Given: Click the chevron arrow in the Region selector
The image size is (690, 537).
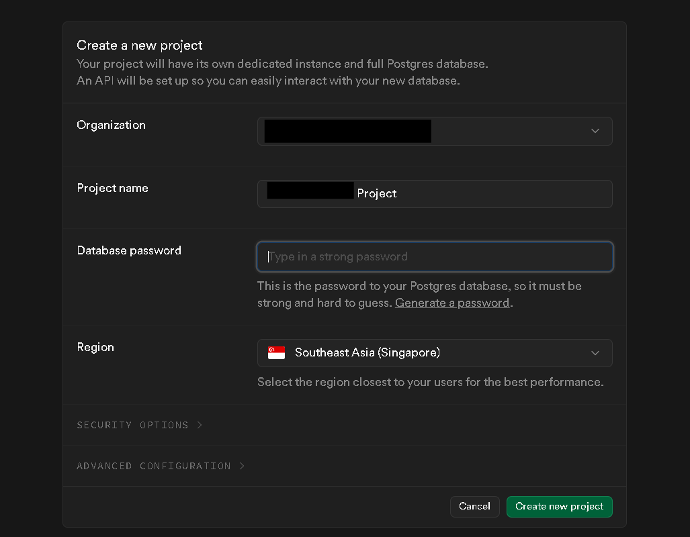Looking at the screenshot, I should pyautogui.click(x=595, y=353).
